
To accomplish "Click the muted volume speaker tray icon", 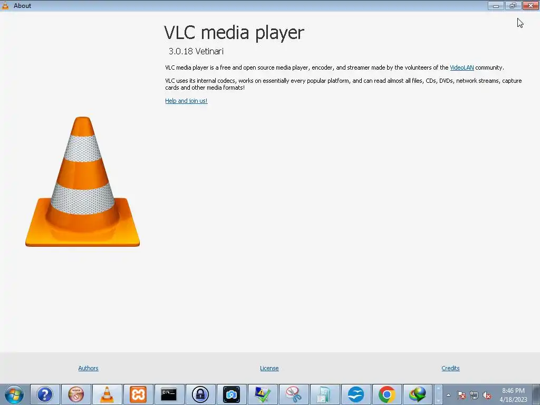I will point(487,396).
